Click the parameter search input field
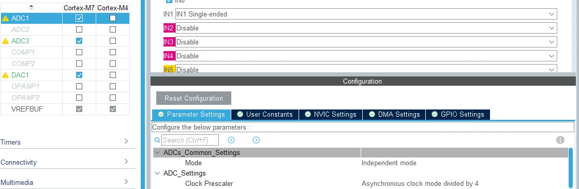 click(190, 140)
